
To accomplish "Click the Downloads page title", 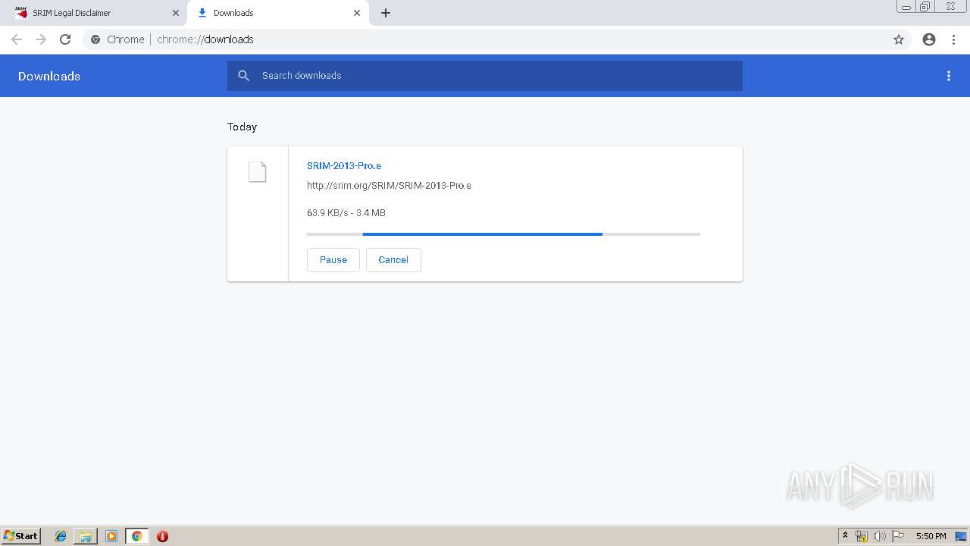I will pos(49,76).
